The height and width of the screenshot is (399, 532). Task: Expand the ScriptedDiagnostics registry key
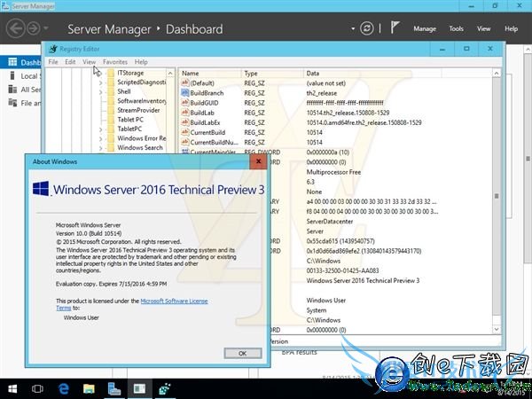tap(100, 82)
